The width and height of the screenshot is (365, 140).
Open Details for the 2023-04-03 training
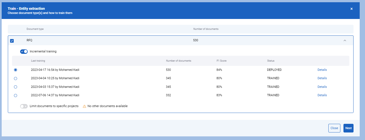(x=322, y=87)
